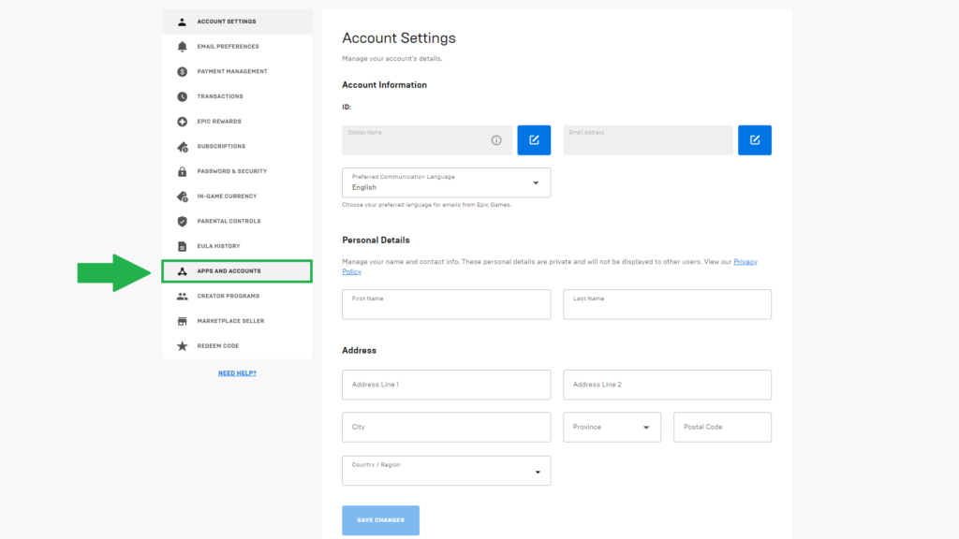Screen dimensions: 959x539
Task: Click the Save Changes button
Action: click(x=380, y=520)
